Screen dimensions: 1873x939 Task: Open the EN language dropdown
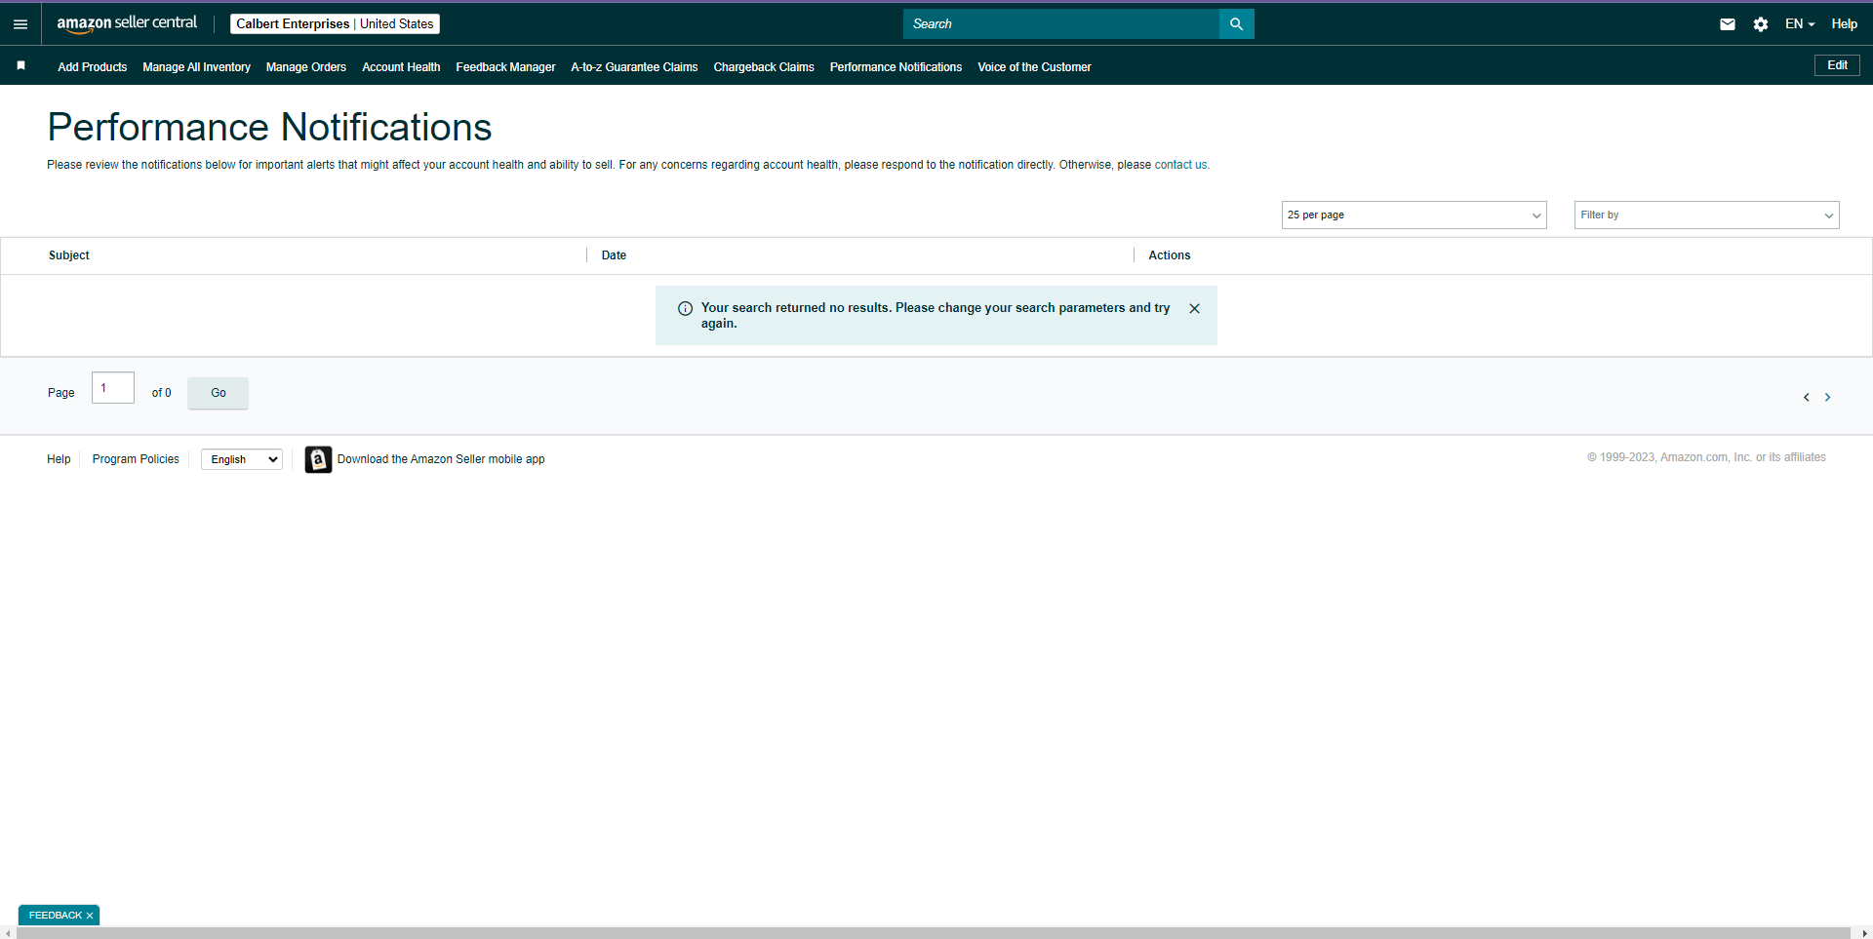click(1800, 24)
